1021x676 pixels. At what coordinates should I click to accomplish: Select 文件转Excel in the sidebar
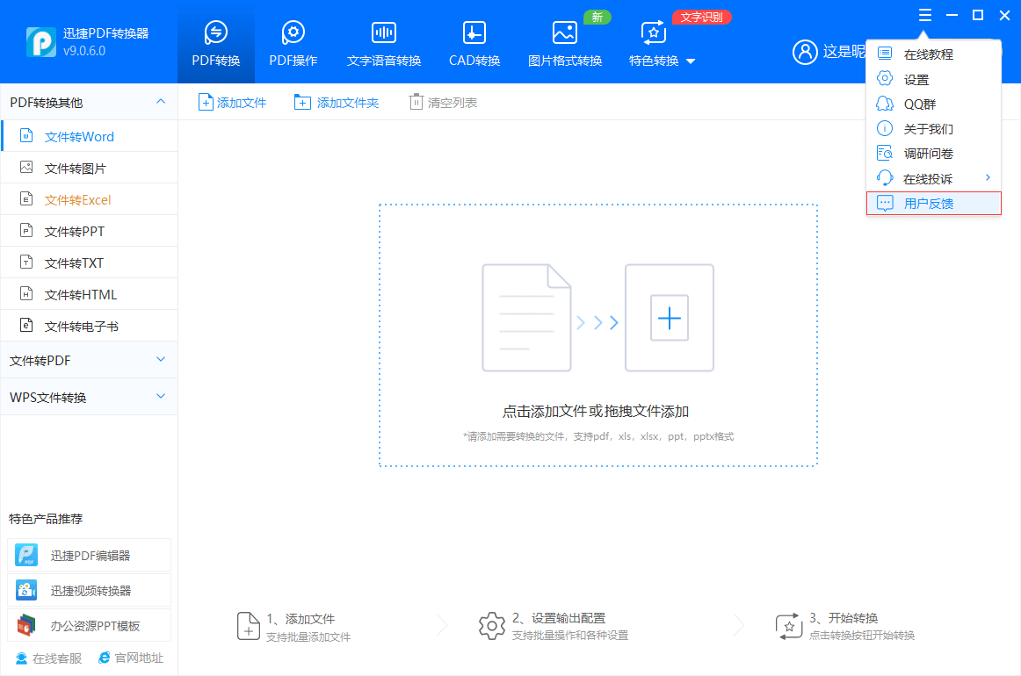[x=78, y=199]
